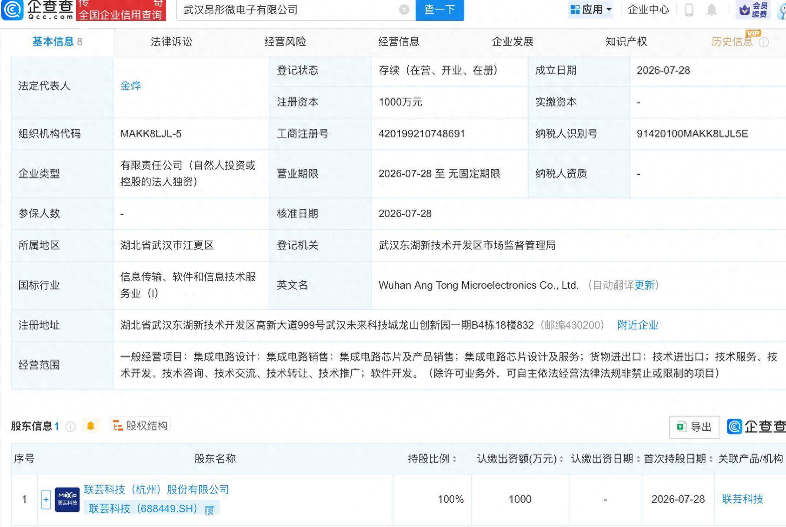This screenshot has height=527, width=786.
Task: Click 更新 link next to English name
Action: click(x=644, y=285)
